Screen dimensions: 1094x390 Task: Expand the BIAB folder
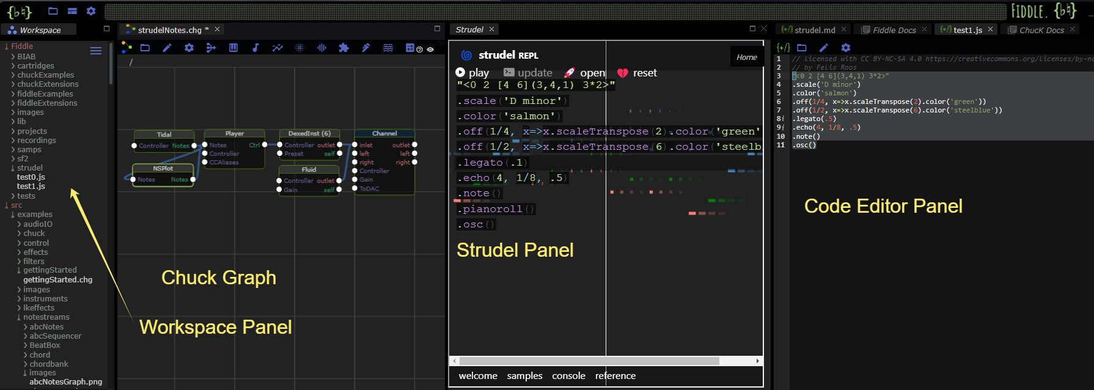13,57
